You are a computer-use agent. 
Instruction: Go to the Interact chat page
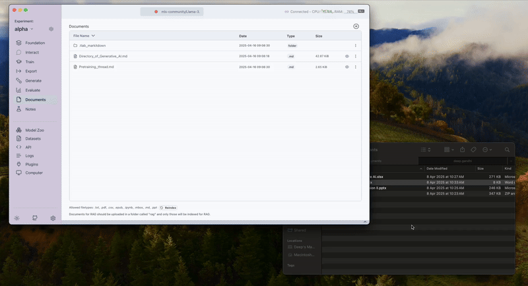(32, 52)
